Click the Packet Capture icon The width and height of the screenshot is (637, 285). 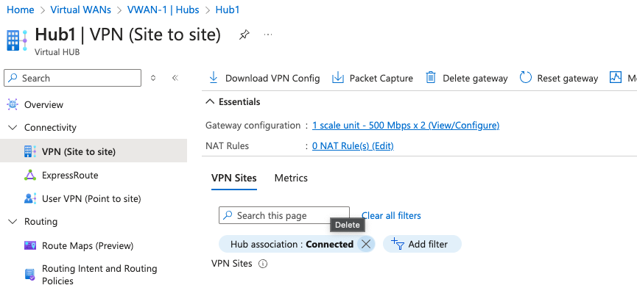(337, 78)
